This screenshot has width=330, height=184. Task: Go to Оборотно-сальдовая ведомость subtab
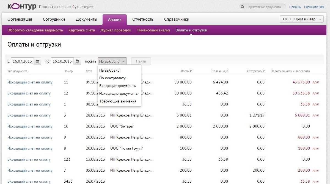pos(35,30)
